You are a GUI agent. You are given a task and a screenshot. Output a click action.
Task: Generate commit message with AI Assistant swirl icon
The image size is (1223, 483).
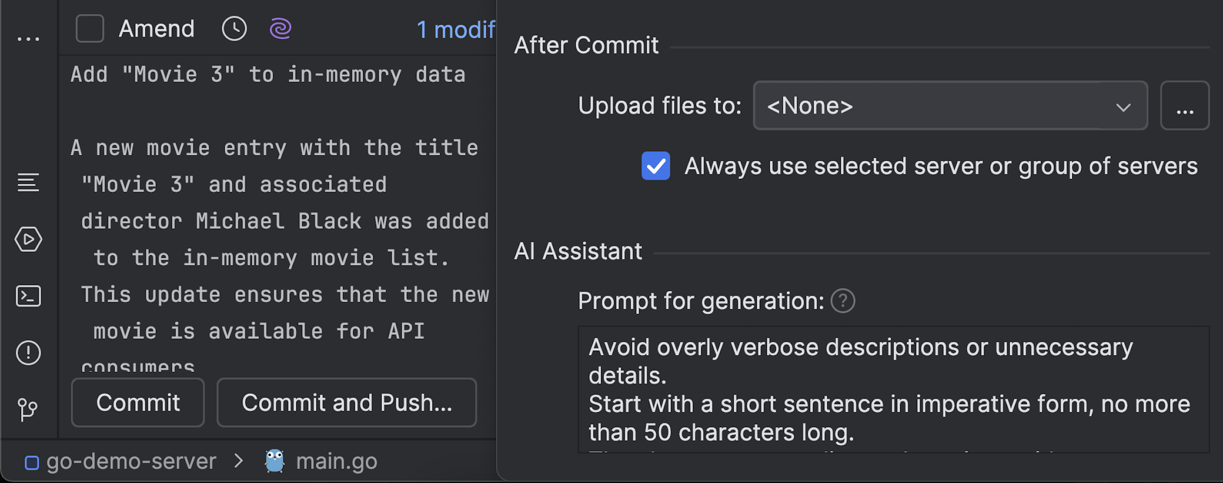click(281, 29)
